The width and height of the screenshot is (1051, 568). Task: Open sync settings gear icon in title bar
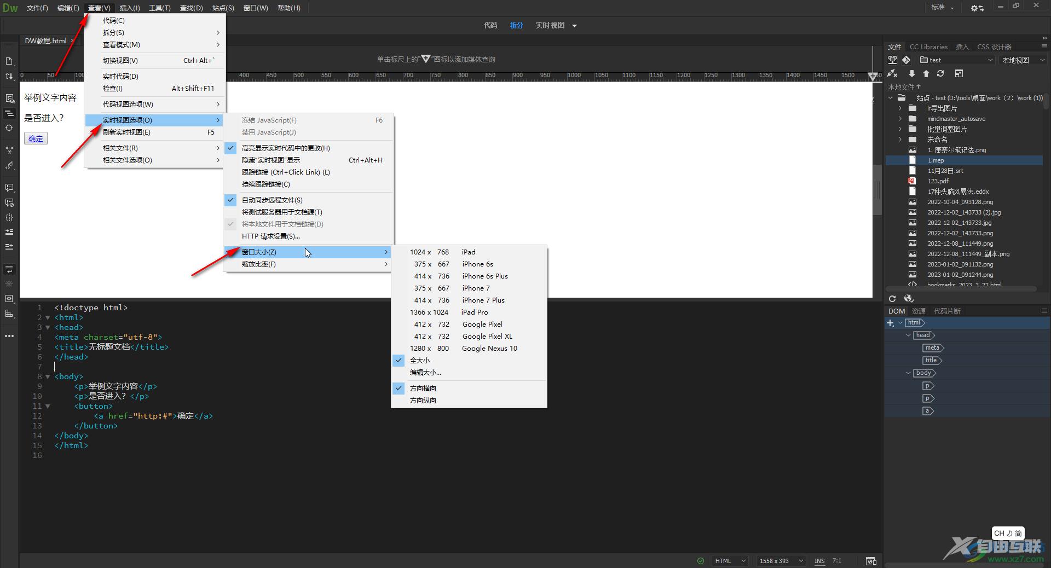977,8
